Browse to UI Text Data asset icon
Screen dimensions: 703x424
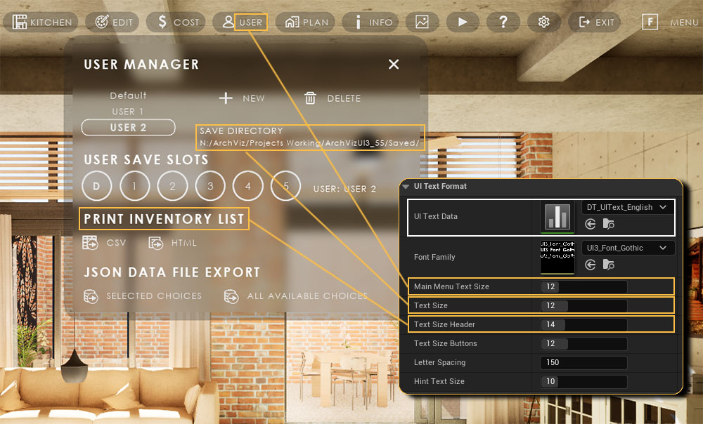click(x=608, y=225)
